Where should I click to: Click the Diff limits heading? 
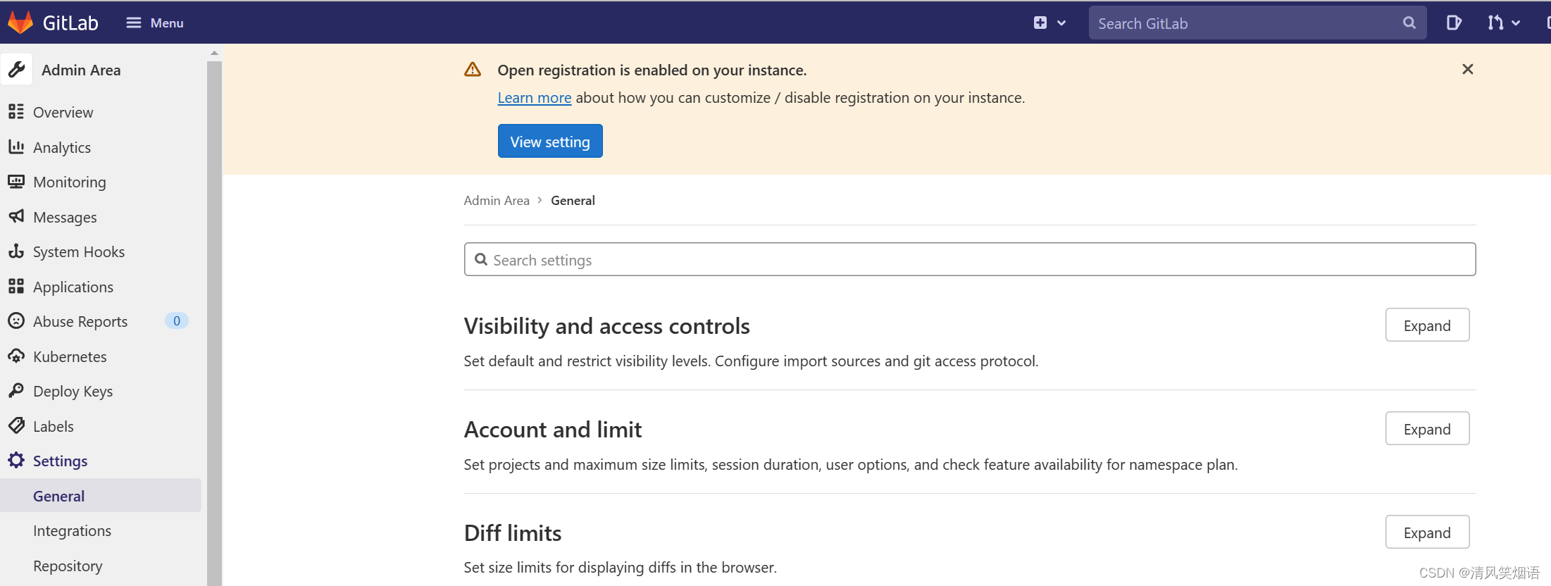coord(513,533)
